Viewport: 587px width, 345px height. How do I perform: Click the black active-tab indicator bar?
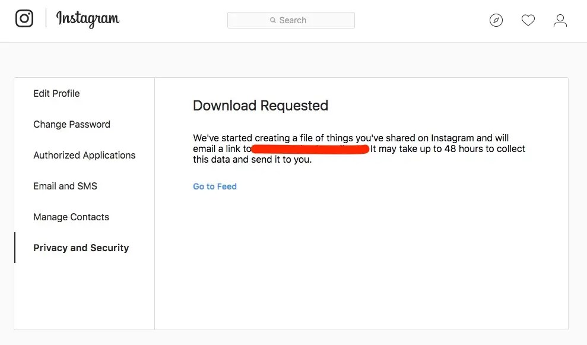coord(15,248)
